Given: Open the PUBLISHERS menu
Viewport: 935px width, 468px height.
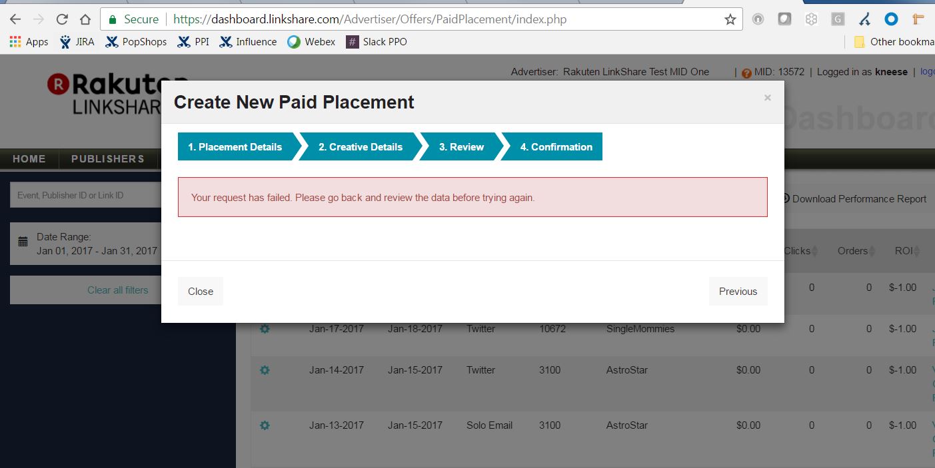Looking at the screenshot, I should click(x=107, y=159).
